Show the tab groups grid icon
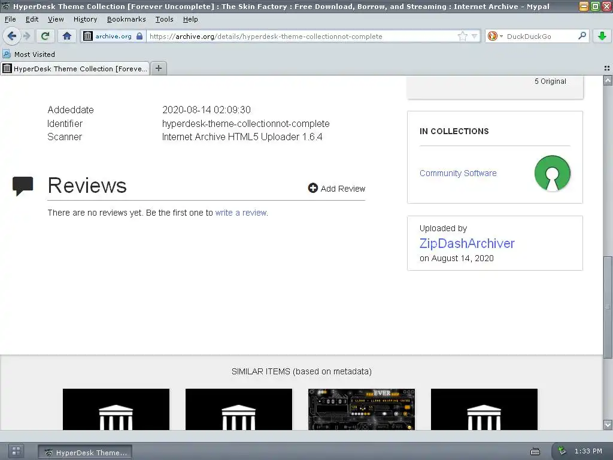Image resolution: width=613 pixels, height=460 pixels. [x=607, y=68]
